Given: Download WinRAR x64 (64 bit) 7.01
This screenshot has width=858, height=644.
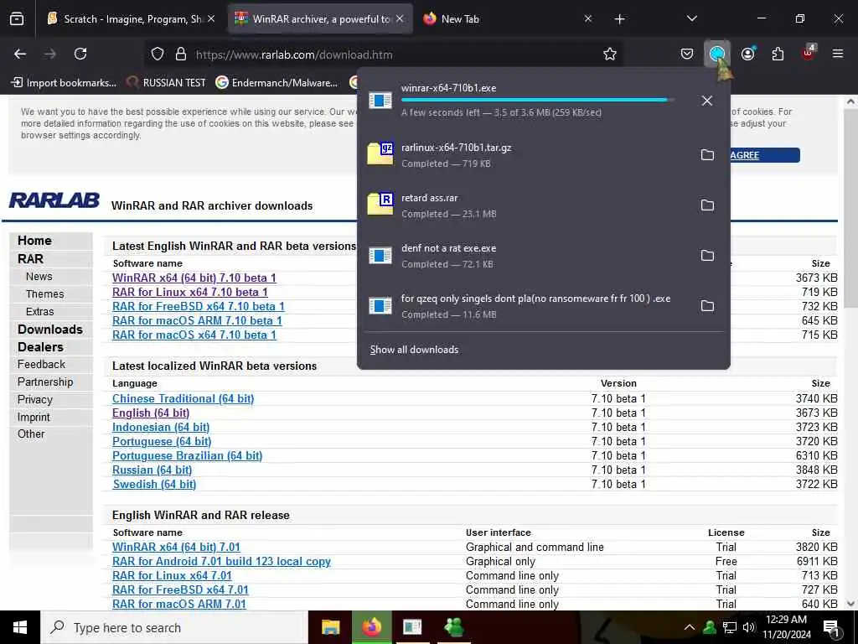Looking at the screenshot, I should pyautogui.click(x=176, y=547).
